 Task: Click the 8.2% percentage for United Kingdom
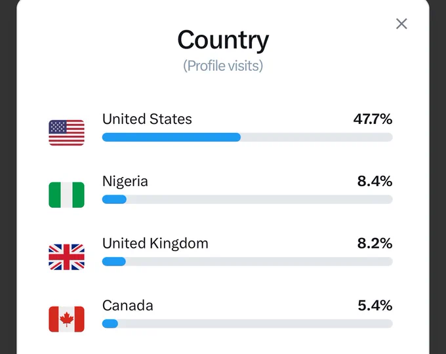click(x=375, y=243)
